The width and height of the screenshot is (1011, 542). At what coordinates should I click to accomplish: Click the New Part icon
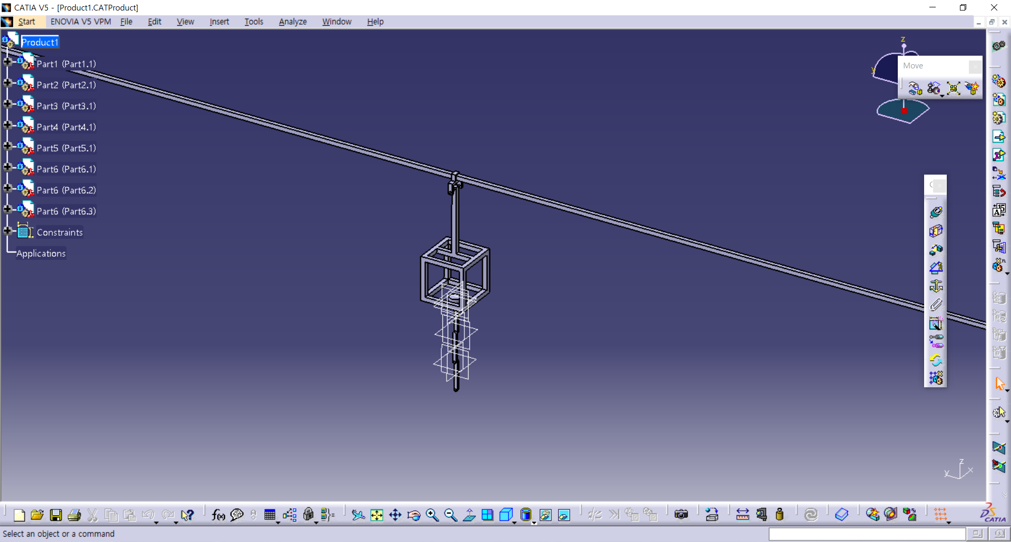coord(998,117)
